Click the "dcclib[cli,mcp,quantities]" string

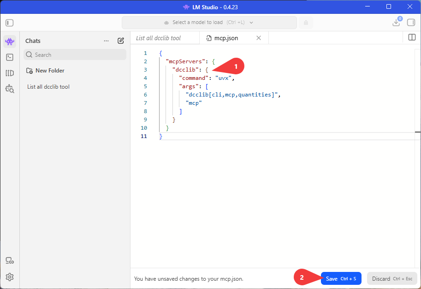[x=231, y=95]
